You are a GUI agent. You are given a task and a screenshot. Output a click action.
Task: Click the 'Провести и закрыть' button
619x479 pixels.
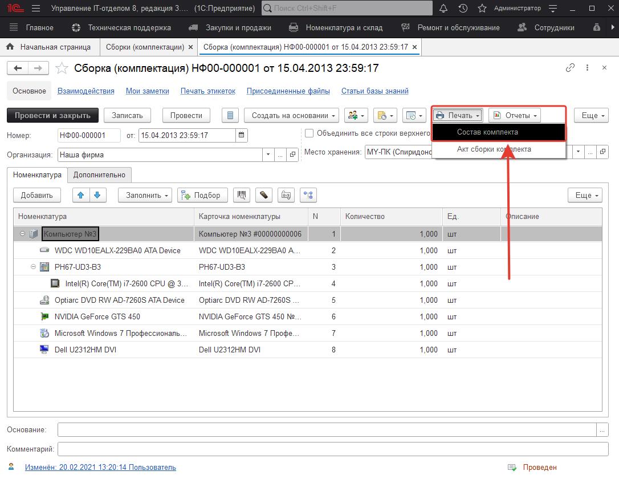[52, 115]
